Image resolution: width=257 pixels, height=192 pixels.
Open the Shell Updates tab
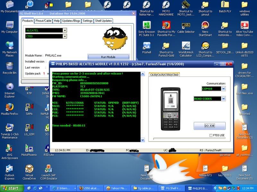pyautogui.click(x=103, y=21)
